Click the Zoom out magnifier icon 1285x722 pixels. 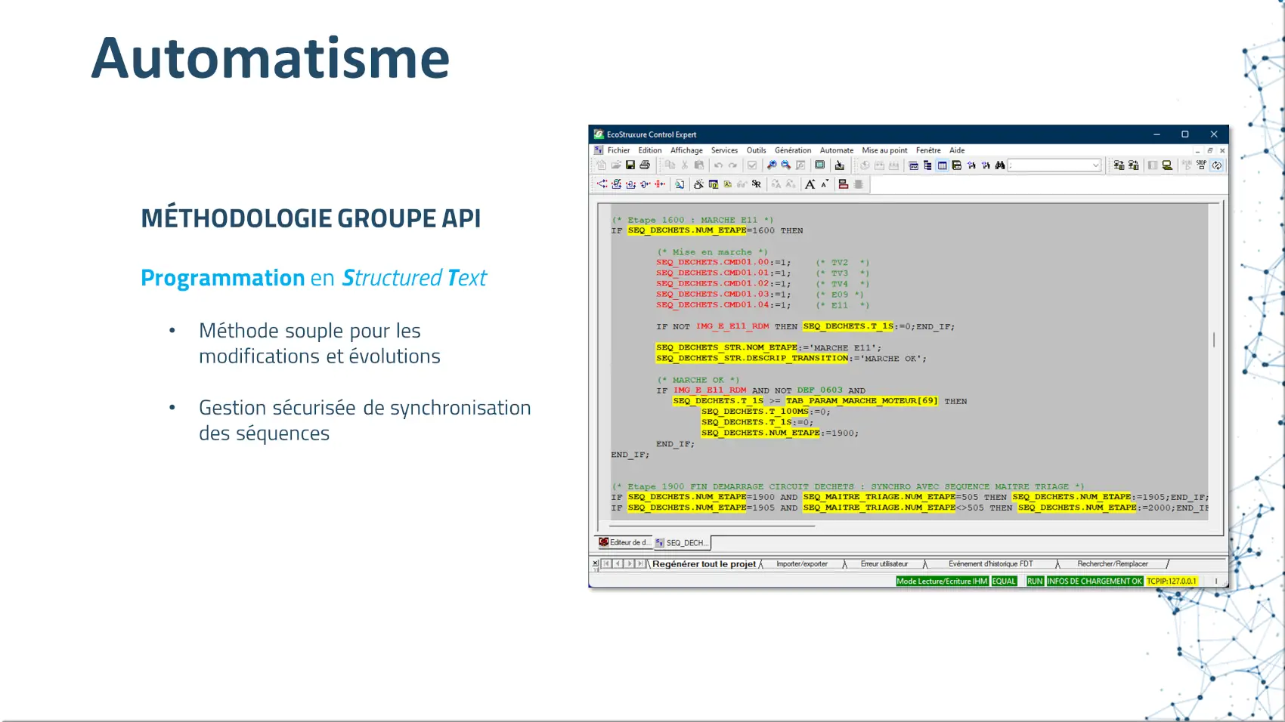pos(786,165)
